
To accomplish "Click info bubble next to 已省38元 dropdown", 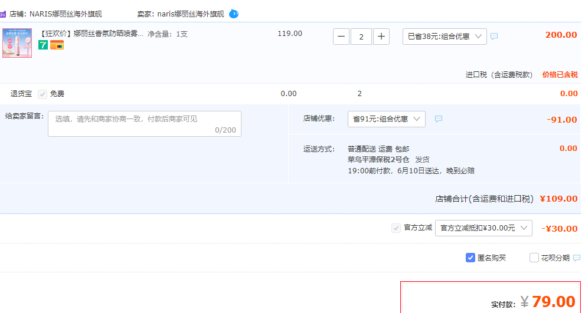I will [494, 37].
